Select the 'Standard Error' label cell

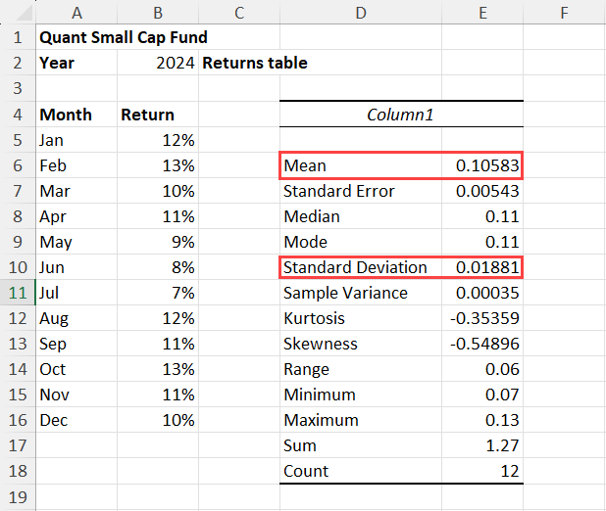click(361, 191)
